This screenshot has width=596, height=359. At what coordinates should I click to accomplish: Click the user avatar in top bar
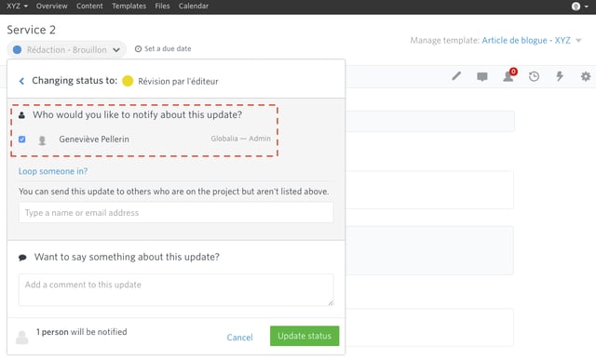pyautogui.click(x=576, y=7)
